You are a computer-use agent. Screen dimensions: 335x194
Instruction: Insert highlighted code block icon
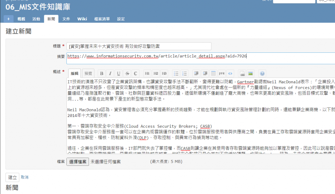[x=230, y=73]
